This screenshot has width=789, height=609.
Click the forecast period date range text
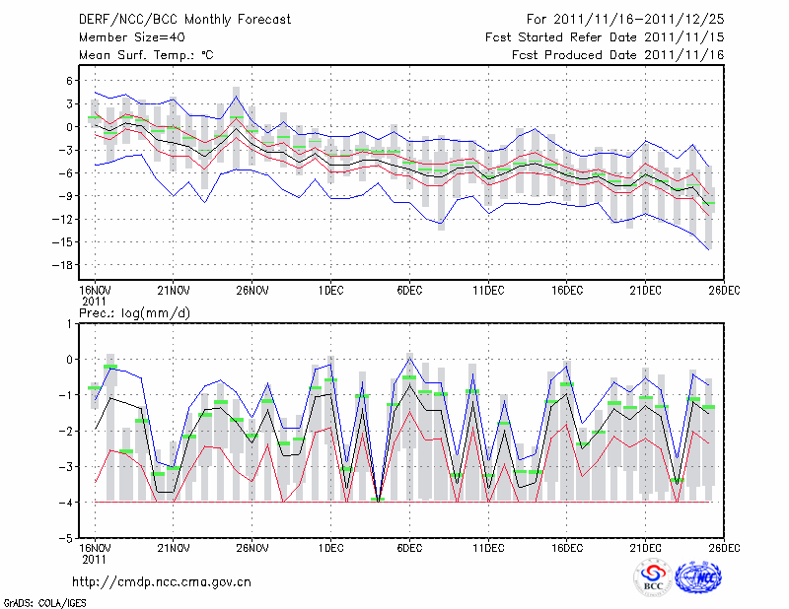tap(625, 19)
